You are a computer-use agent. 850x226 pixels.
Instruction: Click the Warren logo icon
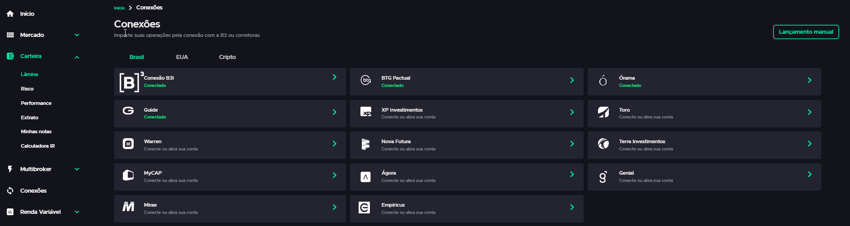pyautogui.click(x=128, y=144)
